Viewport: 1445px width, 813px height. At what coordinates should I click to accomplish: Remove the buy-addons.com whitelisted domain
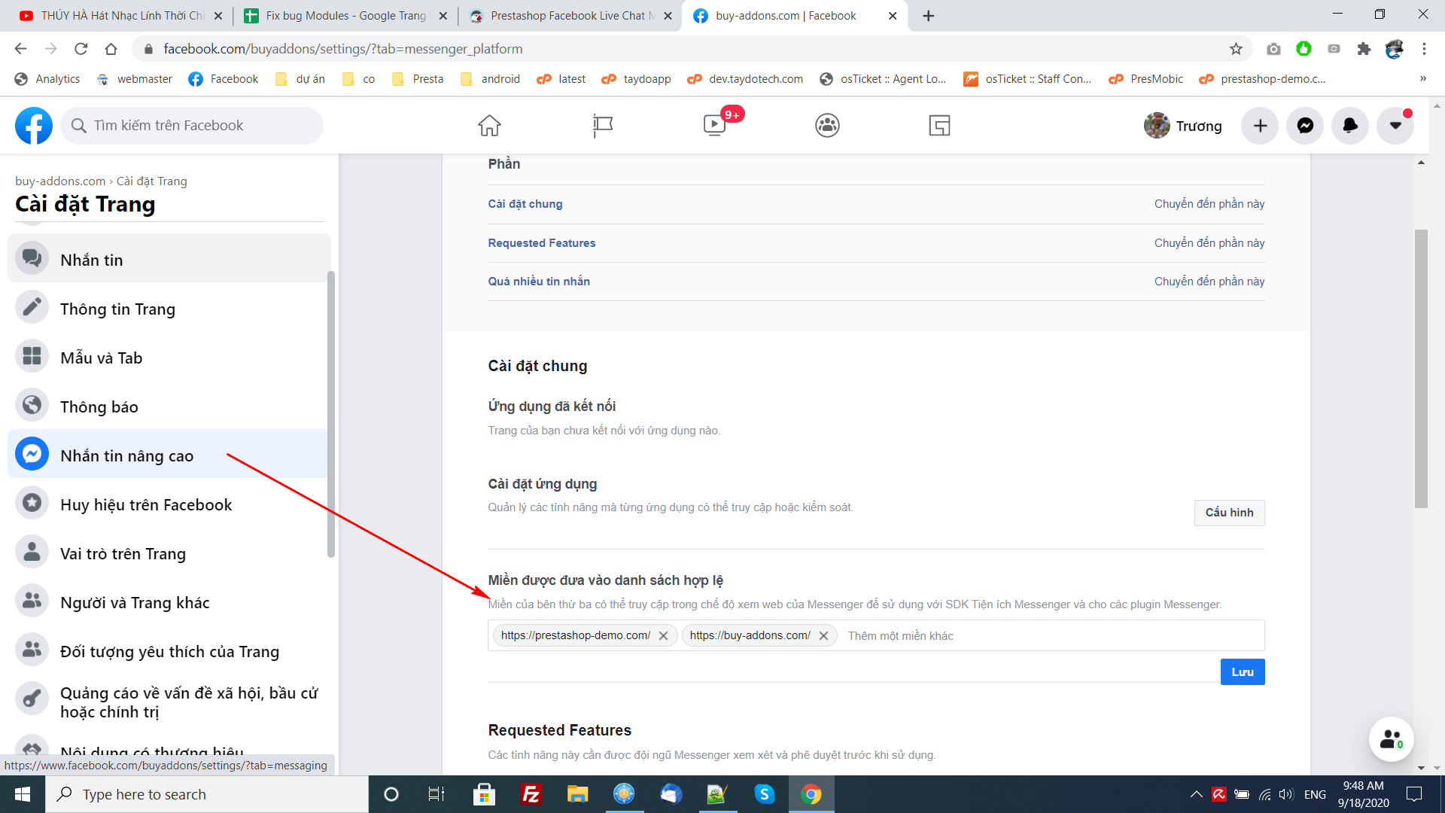point(823,636)
